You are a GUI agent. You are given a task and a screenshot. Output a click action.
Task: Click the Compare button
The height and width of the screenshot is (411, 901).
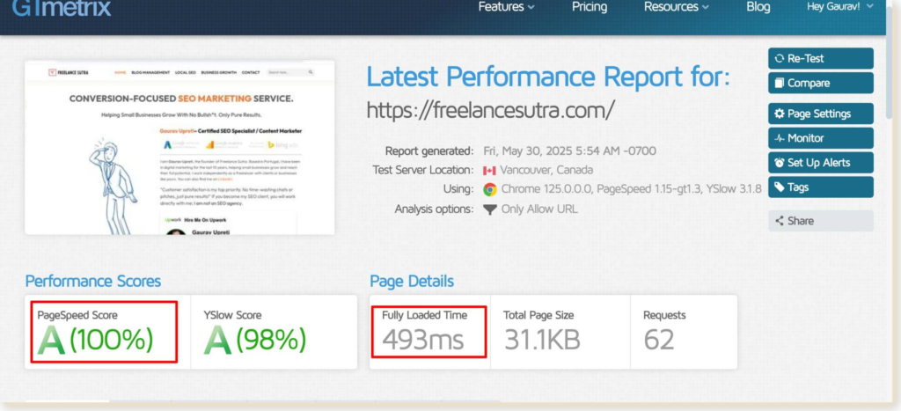coord(821,83)
